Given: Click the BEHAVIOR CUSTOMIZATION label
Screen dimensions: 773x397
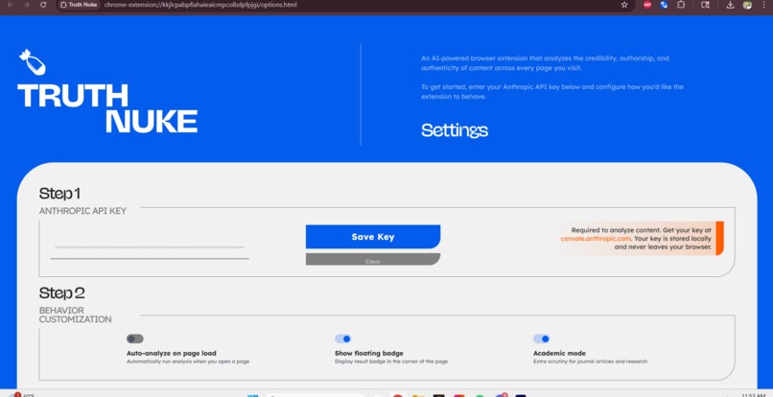Looking at the screenshot, I should coord(75,315).
